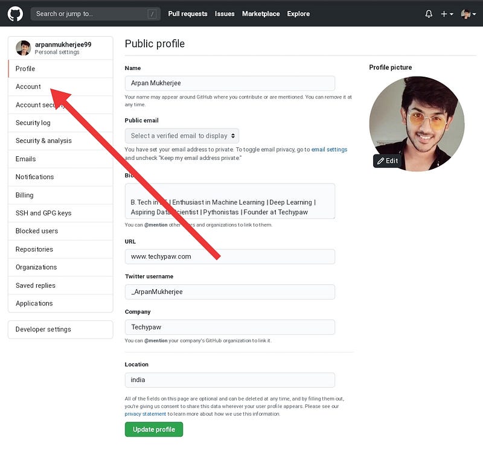Click the slash shortcut icon in search
Screen dimensions: 483x458
click(x=152, y=14)
